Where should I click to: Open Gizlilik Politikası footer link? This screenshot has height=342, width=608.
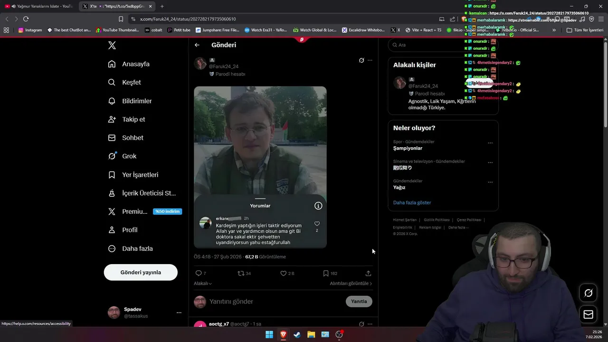tap(437, 220)
